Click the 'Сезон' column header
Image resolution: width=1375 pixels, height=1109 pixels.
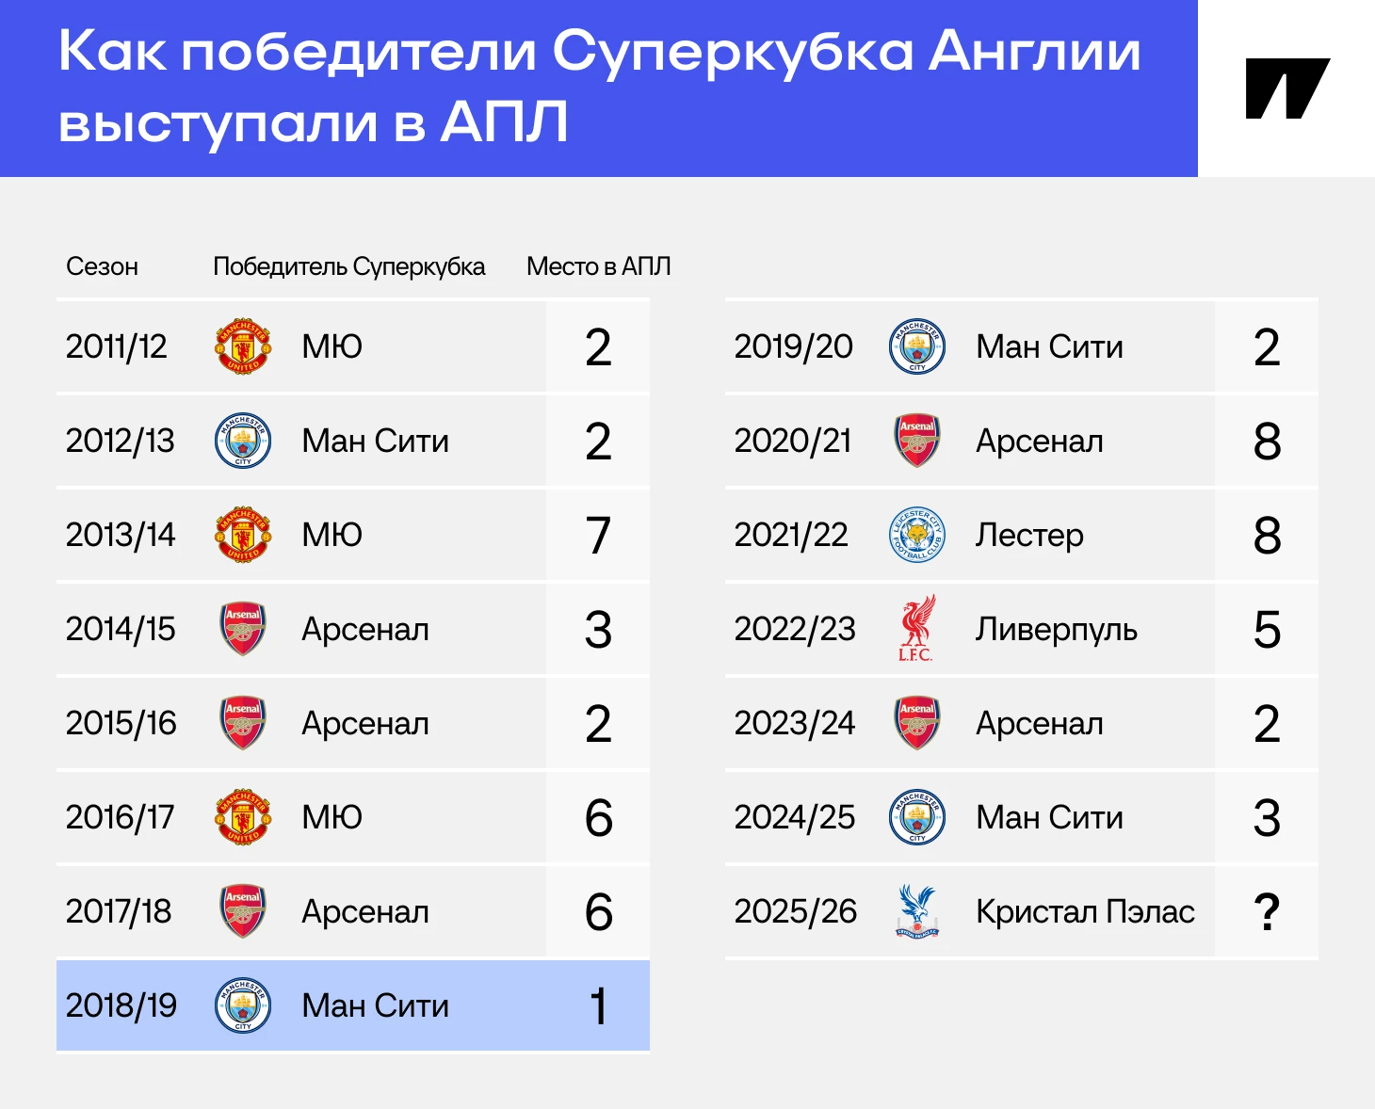(x=102, y=266)
